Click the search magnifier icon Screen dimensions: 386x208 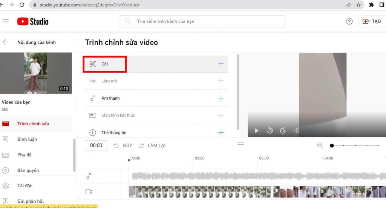pos(127,21)
